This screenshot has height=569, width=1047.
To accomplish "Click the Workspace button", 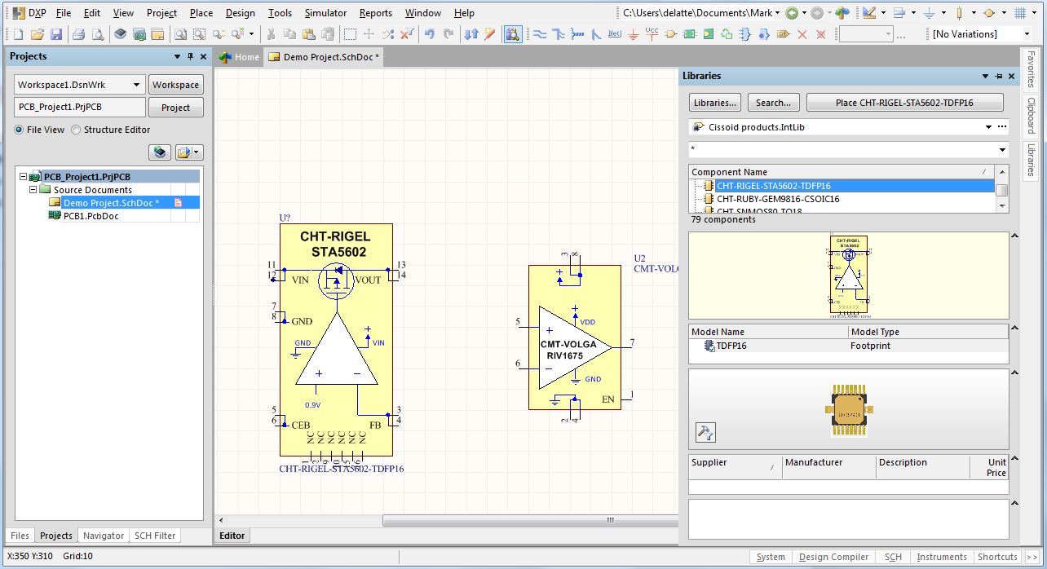I will (176, 85).
